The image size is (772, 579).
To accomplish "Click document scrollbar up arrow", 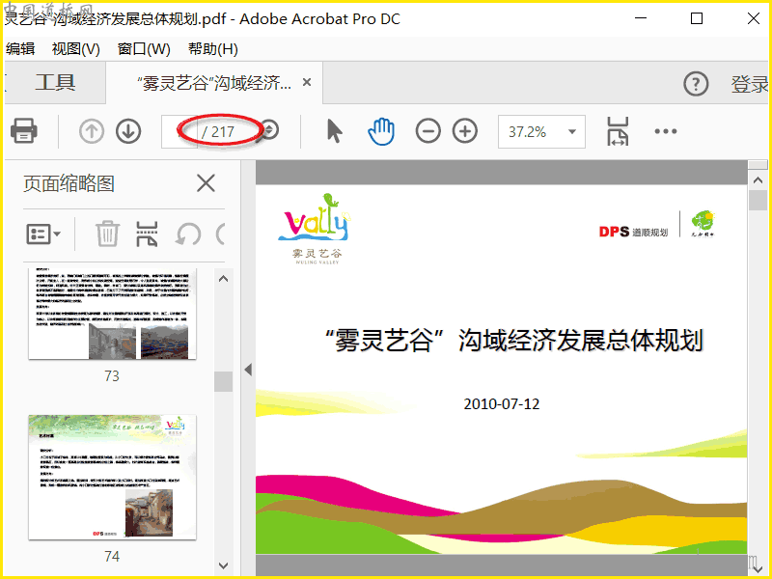I will coord(758,180).
